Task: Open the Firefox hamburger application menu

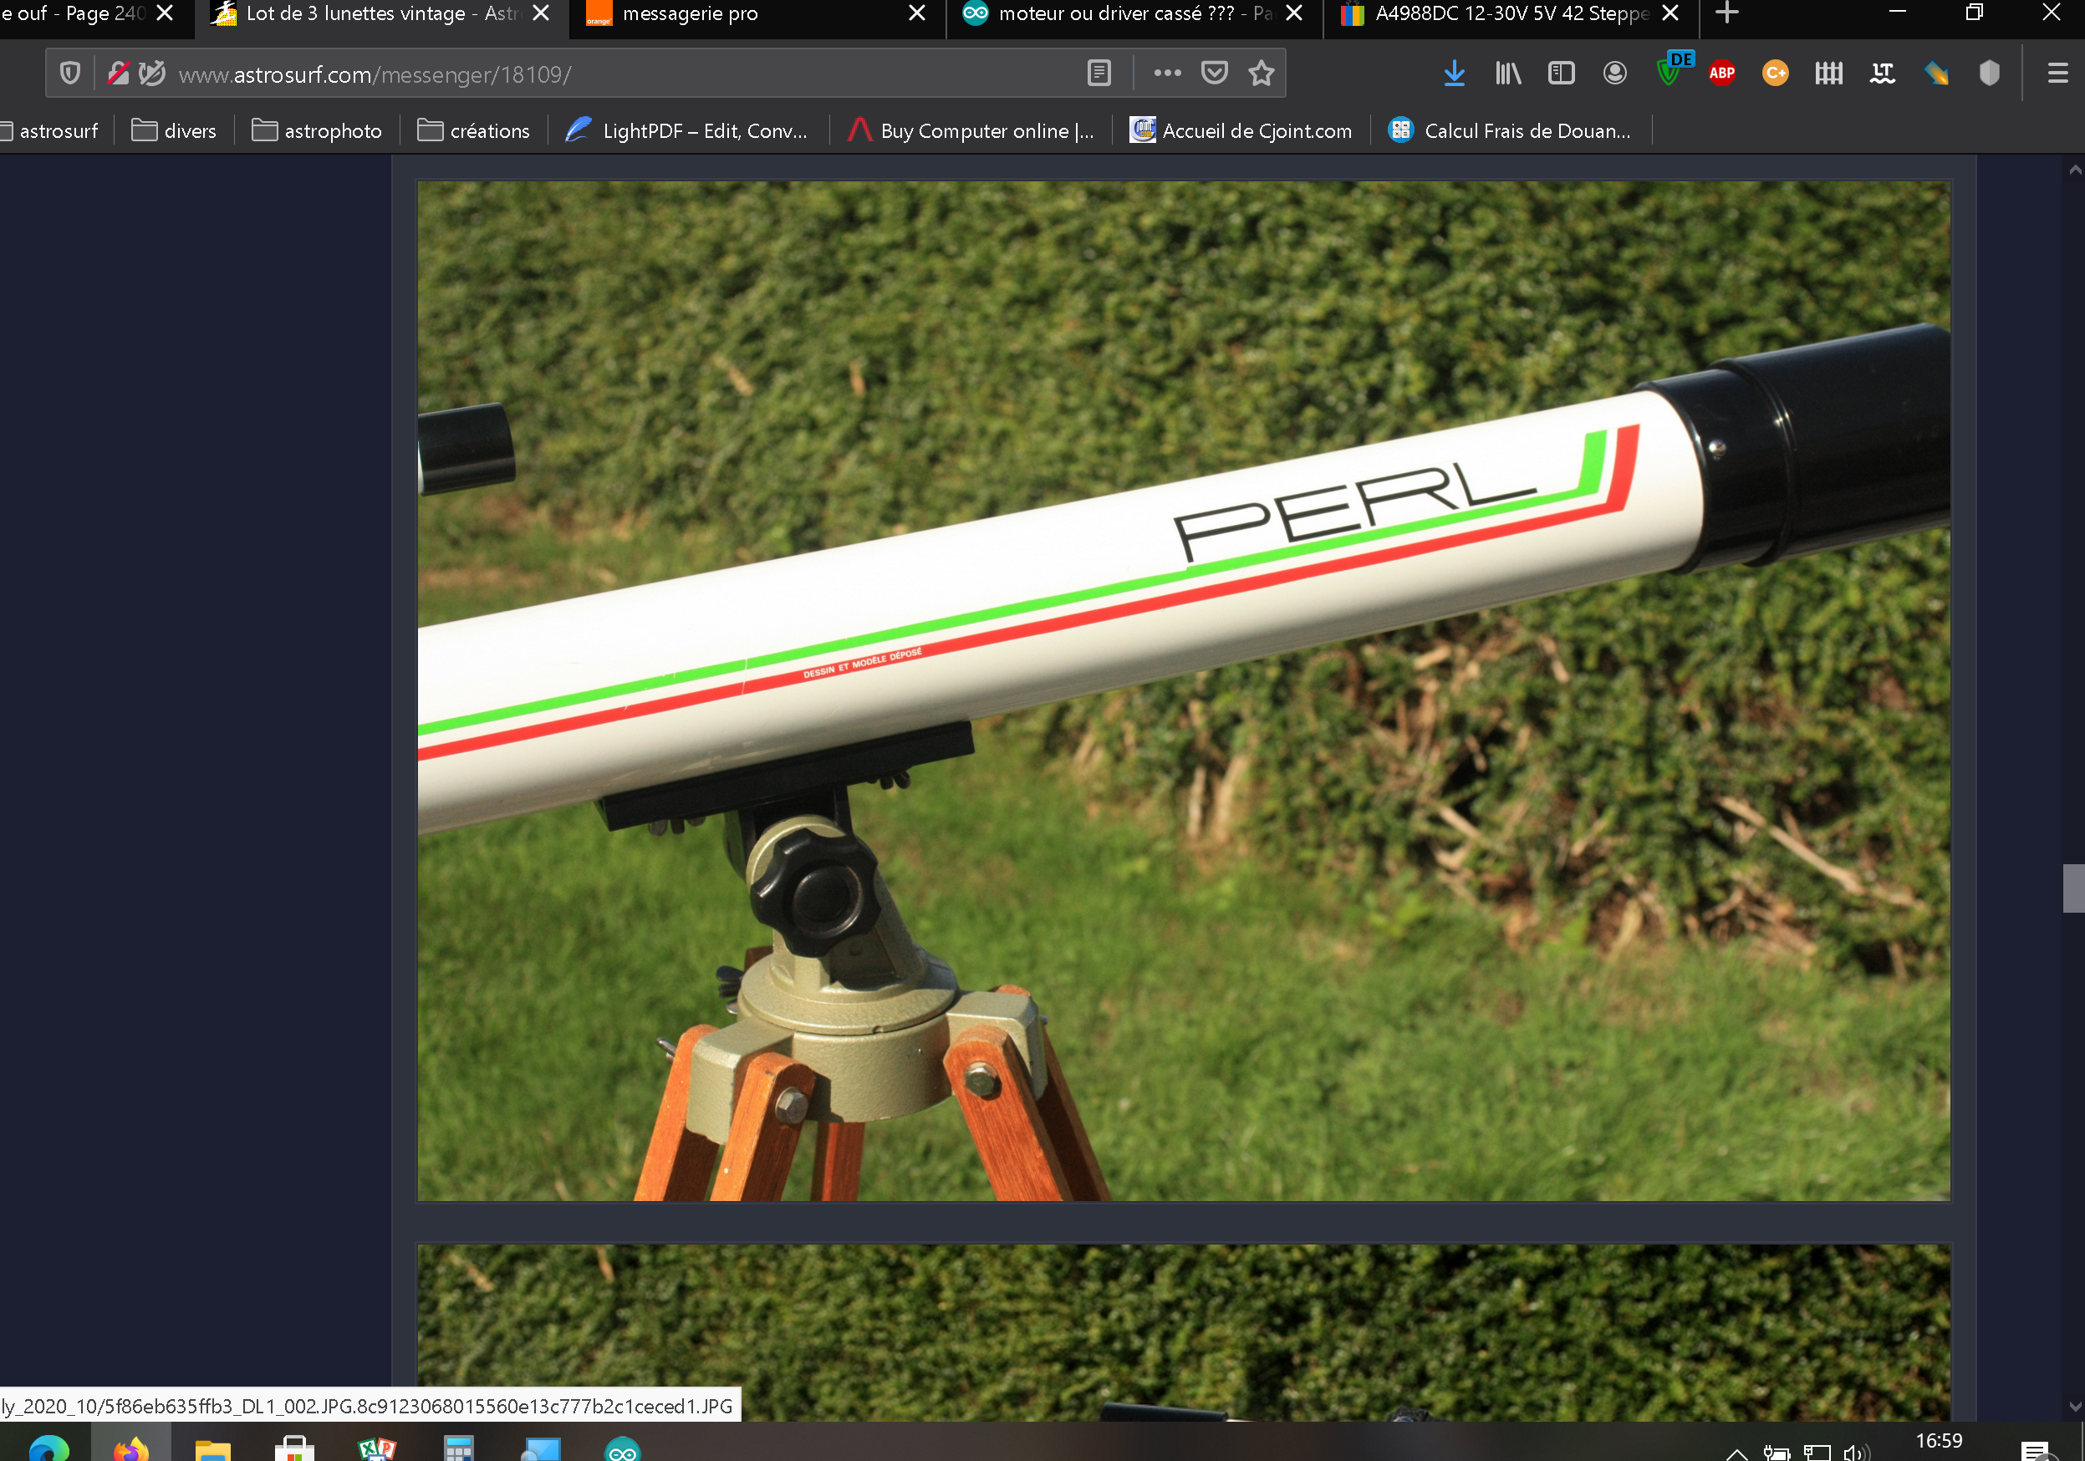Action: click(x=2057, y=74)
